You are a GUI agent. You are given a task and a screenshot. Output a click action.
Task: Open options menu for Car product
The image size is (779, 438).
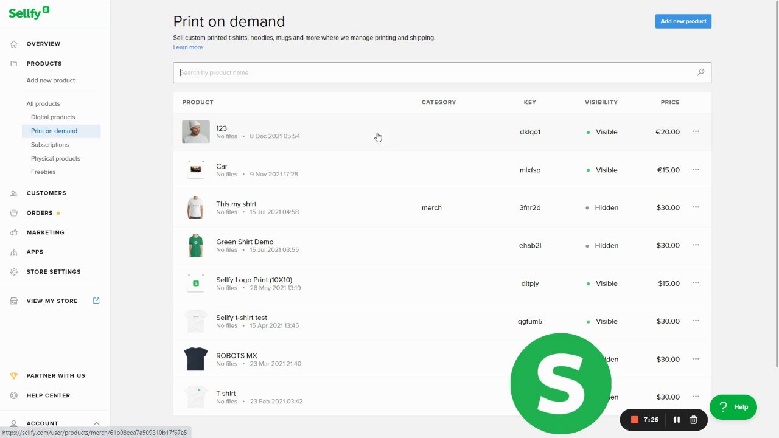pos(696,169)
